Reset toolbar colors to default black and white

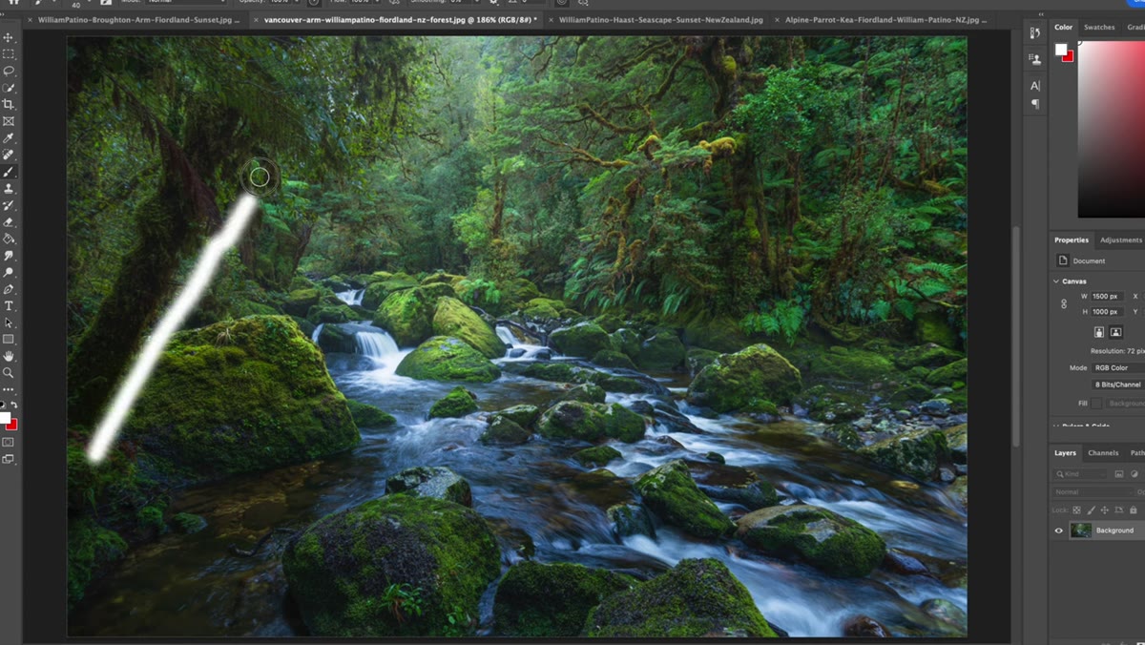coord(4,405)
